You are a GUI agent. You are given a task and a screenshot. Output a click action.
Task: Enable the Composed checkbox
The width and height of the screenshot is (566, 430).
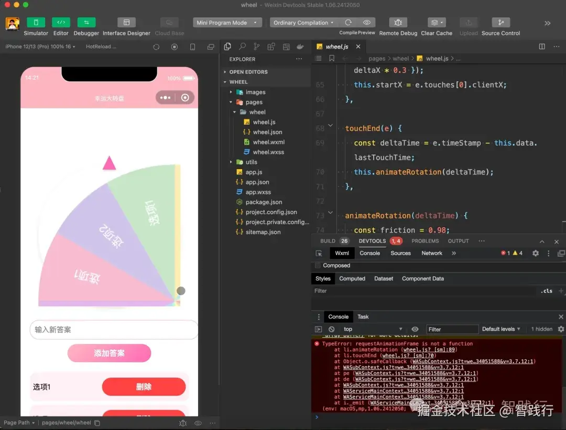pyautogui.click(x=318, y=266)
